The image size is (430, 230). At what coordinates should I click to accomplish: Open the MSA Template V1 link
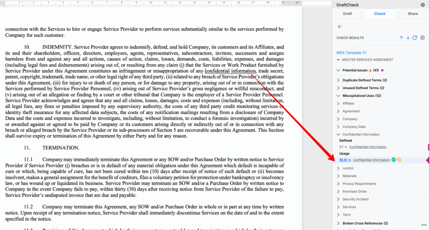pos(351,53)
